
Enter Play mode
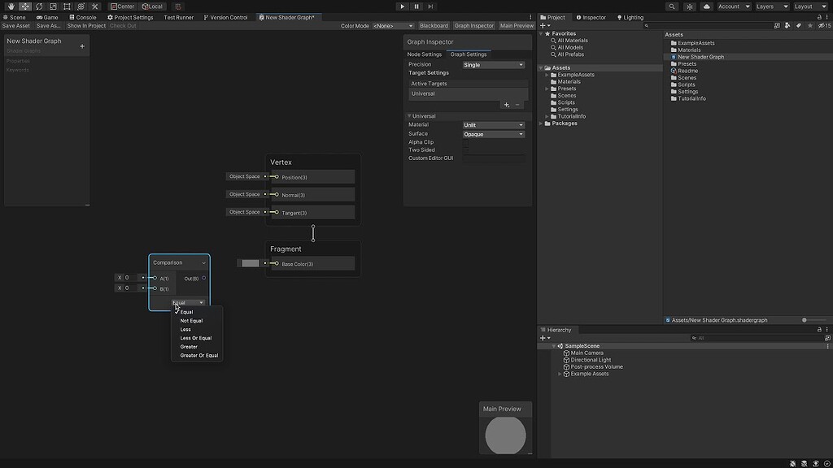click(402, 6)
